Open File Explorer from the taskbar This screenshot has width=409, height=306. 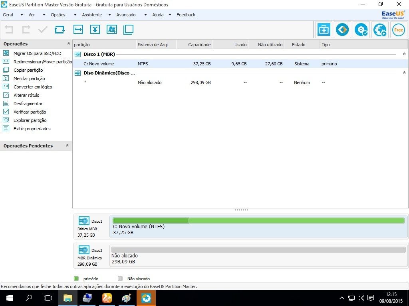(x=68, y=298)
